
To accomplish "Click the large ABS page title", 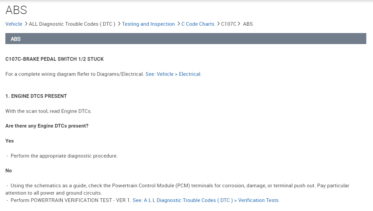I will coord(16,10).
